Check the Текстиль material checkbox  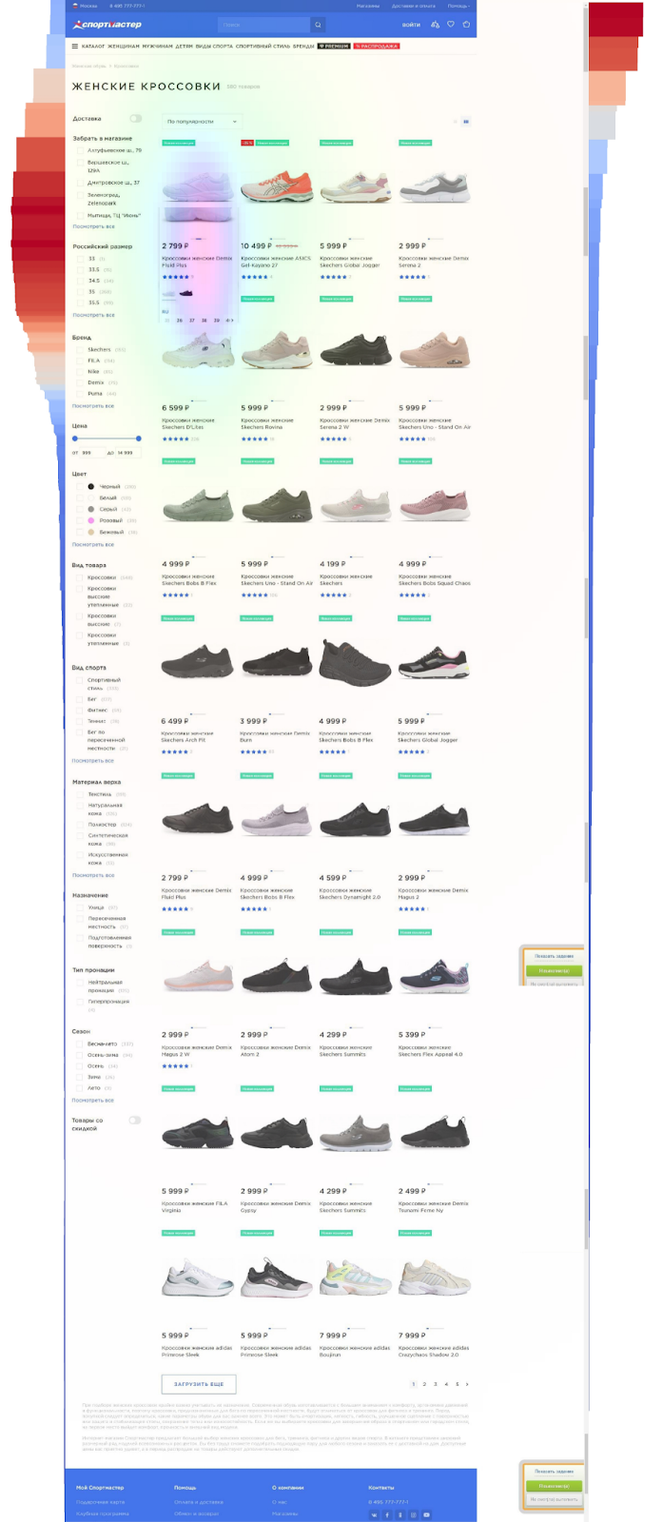pos(80,794)
